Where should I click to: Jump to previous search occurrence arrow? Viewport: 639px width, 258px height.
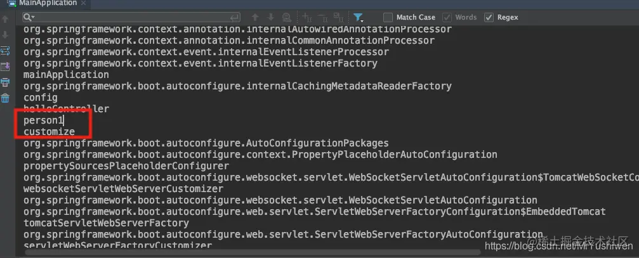pyautogui.click(x=255, y=17)
